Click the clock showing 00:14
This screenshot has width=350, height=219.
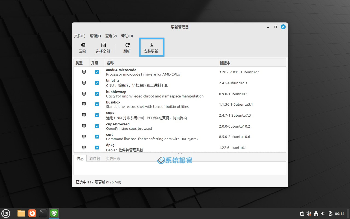(x=340, y=214)
